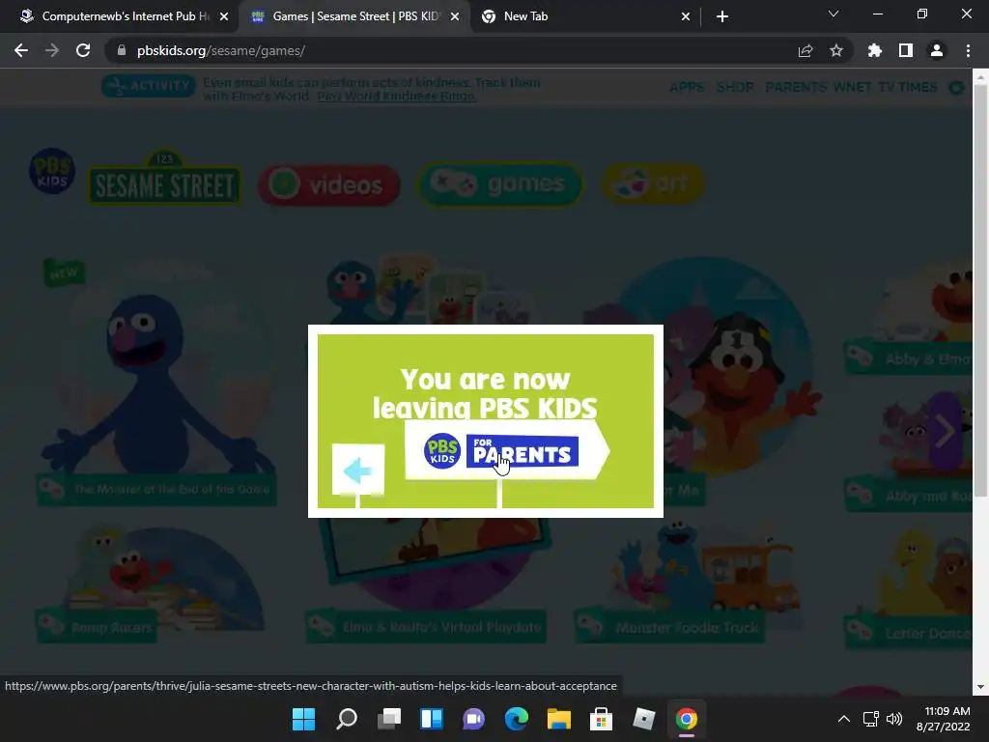
Task: Click the ACTIVITY badge in the banner
Action: pyautogui.click(x=148, y=86)
